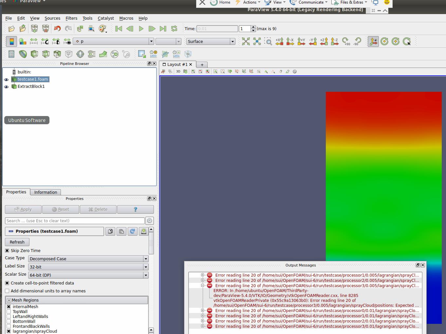The width and height of the screenshot is (446, 334).
Task: Click the Open file folder icon
Action: coord(11,29)
